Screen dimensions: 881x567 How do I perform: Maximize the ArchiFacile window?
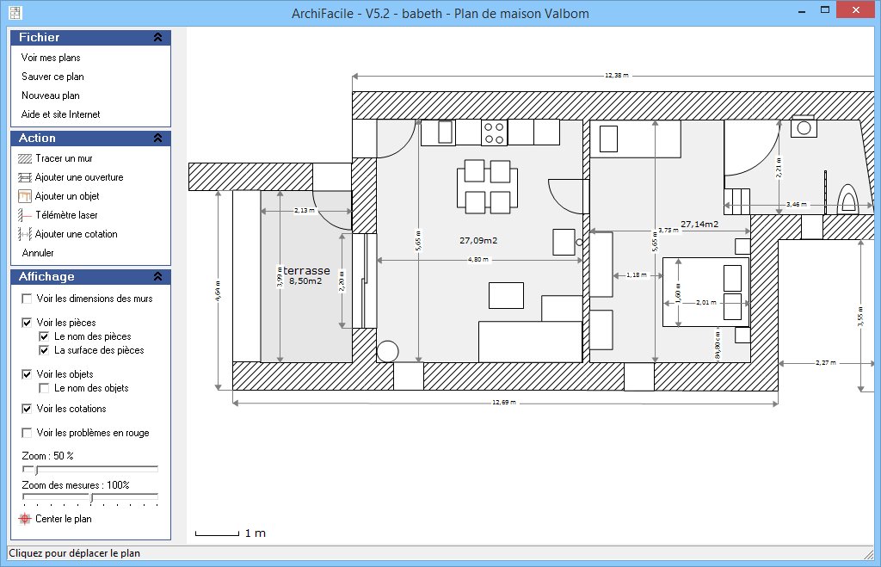[x=825, y=9]
